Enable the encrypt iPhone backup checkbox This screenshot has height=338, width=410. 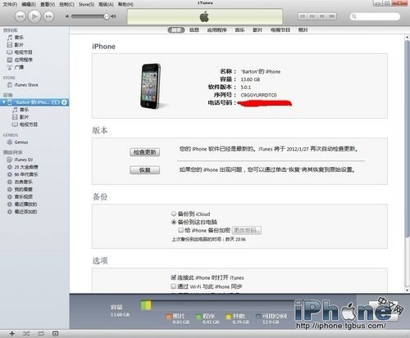click(180, 230)
